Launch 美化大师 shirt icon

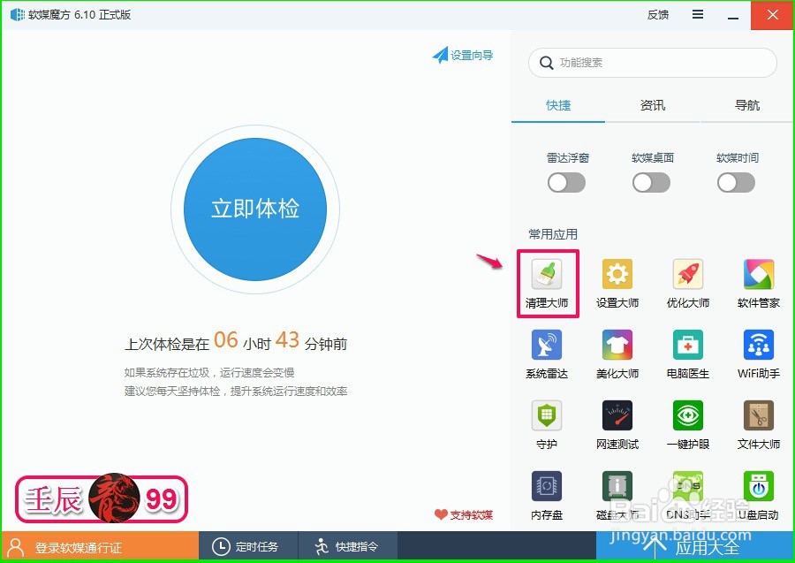(617, 345)
